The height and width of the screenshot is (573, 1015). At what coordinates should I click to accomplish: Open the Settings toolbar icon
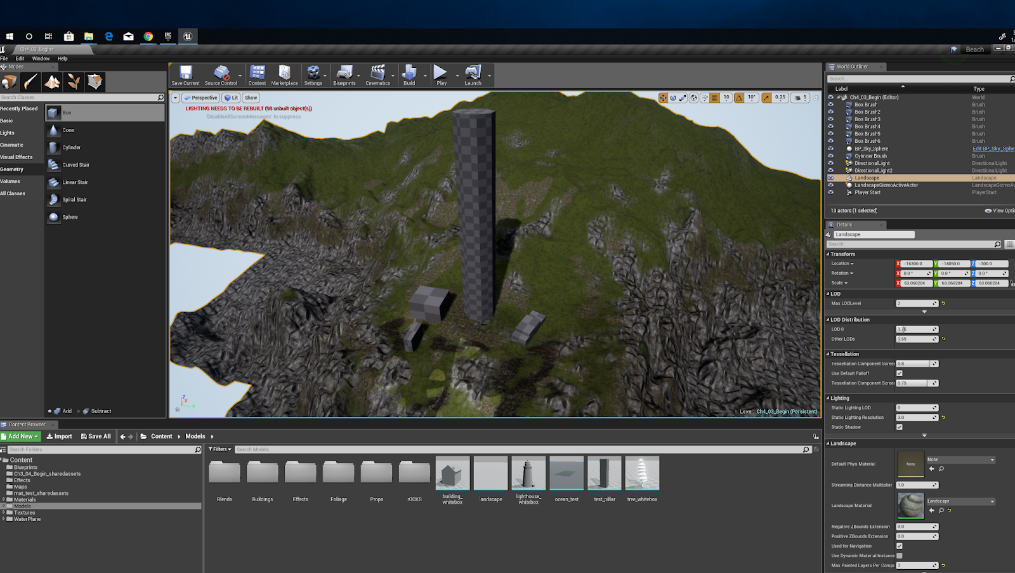tap(313, 75)
